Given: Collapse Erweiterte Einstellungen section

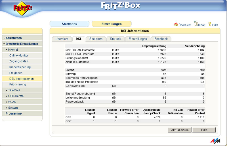Looking at the screenshot, I should [4, 44].
